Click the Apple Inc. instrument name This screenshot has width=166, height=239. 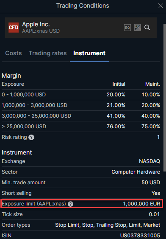[x=36, y=24]
